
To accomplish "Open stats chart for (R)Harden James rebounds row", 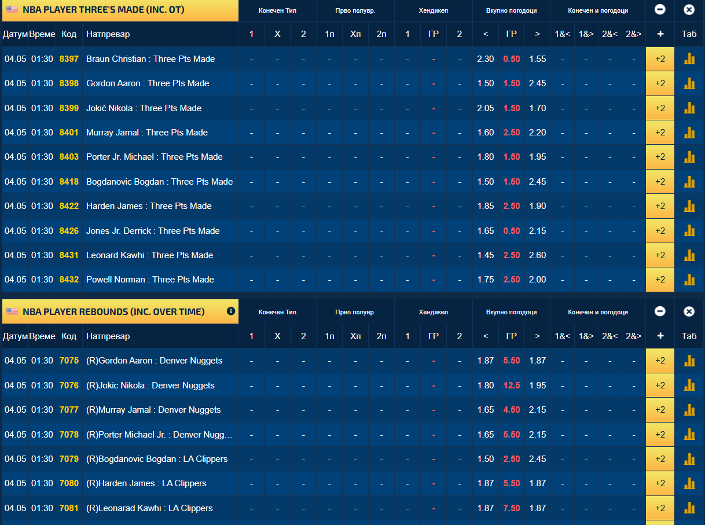I will pos(689,483).
